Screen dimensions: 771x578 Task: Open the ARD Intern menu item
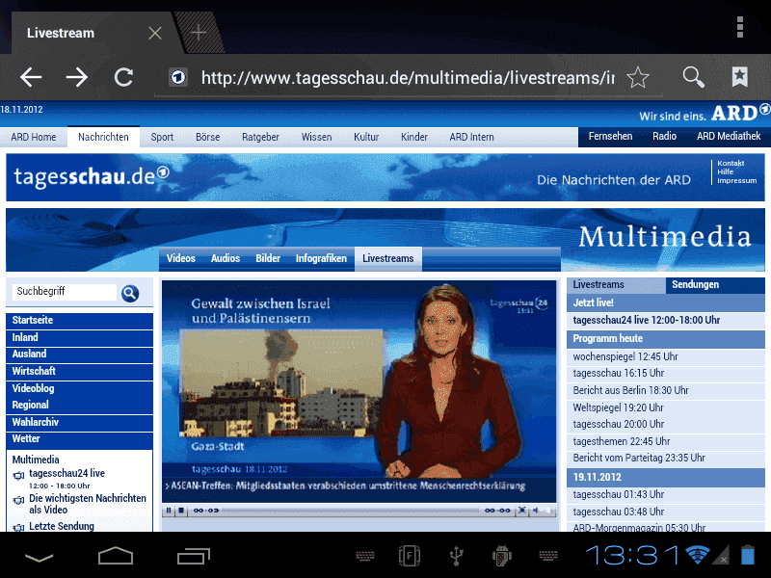click(x=471, y=137)
